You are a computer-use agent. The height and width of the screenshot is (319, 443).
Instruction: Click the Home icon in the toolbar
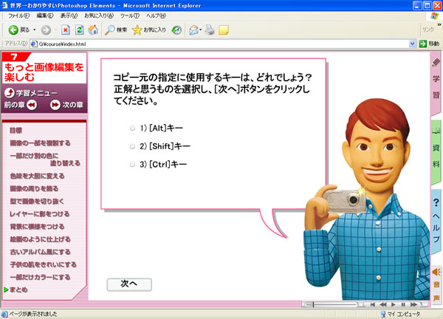[x=92, y=30]
